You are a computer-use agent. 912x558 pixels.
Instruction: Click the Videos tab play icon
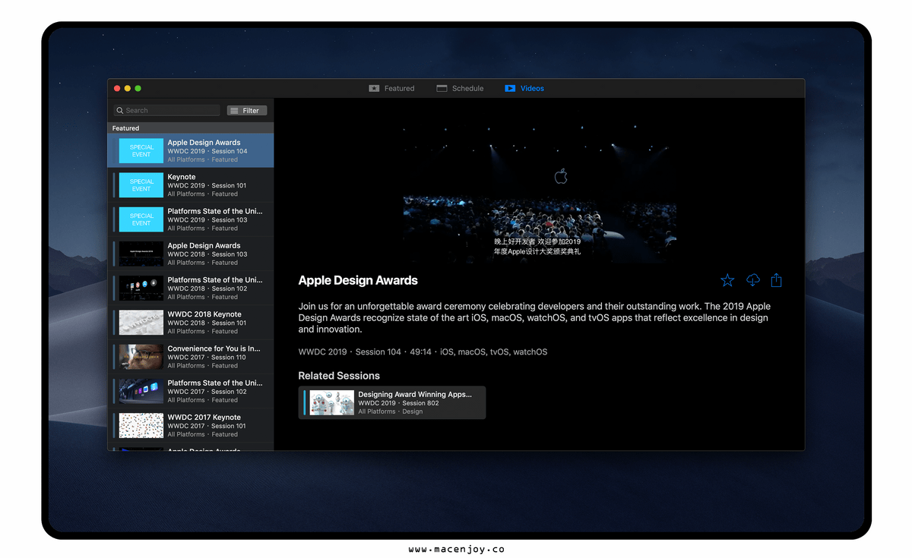click(510, 88)
